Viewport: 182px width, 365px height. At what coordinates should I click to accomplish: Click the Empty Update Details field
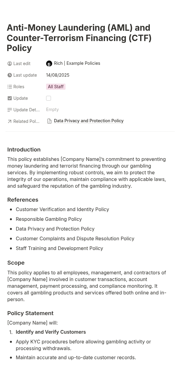52,109
